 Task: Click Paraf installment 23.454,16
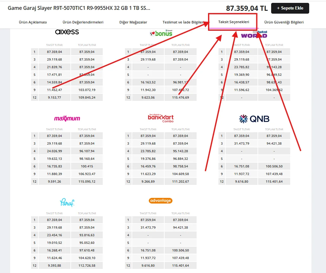click(55, 235)
